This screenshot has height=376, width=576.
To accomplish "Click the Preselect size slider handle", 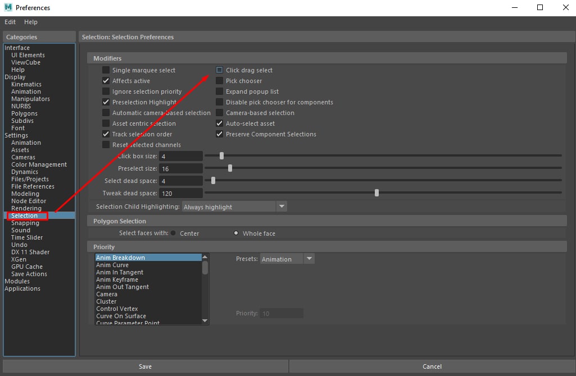I will (x=230, y=168).
